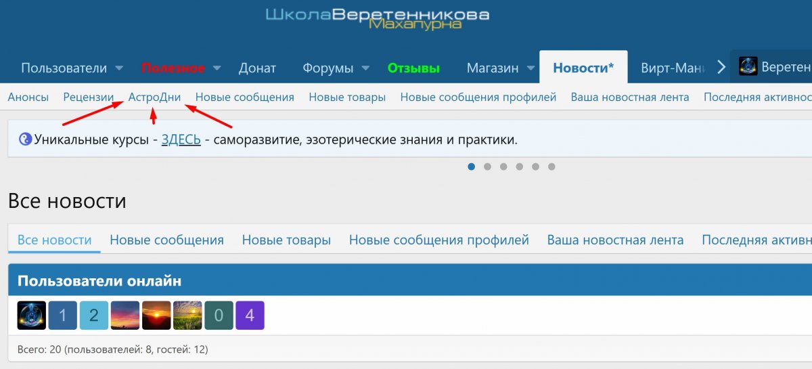Click the meditation figure user avatar
The height and width of the screenshot is (369, 812).
coord(31,316)
